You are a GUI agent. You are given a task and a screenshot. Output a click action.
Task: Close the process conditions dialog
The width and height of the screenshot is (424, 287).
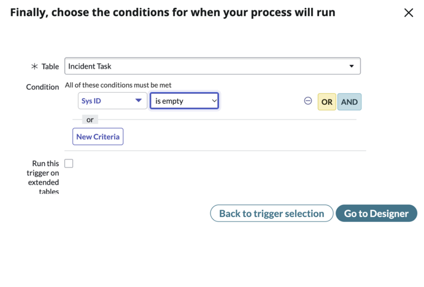409,13
